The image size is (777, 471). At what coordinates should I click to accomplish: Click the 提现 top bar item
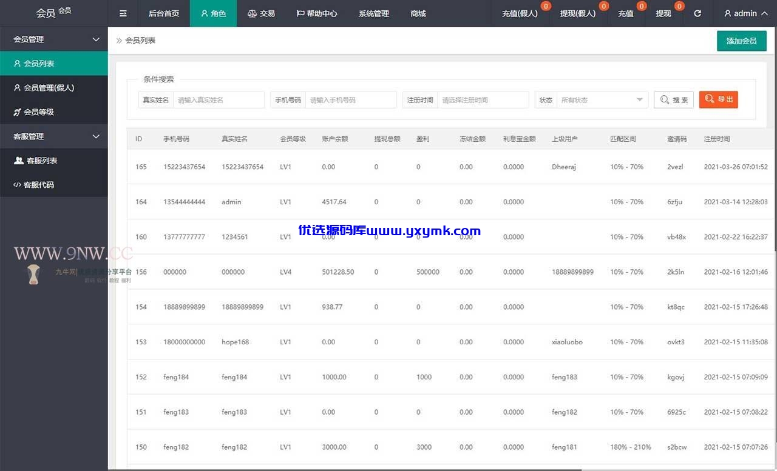(x=663, y=13)
